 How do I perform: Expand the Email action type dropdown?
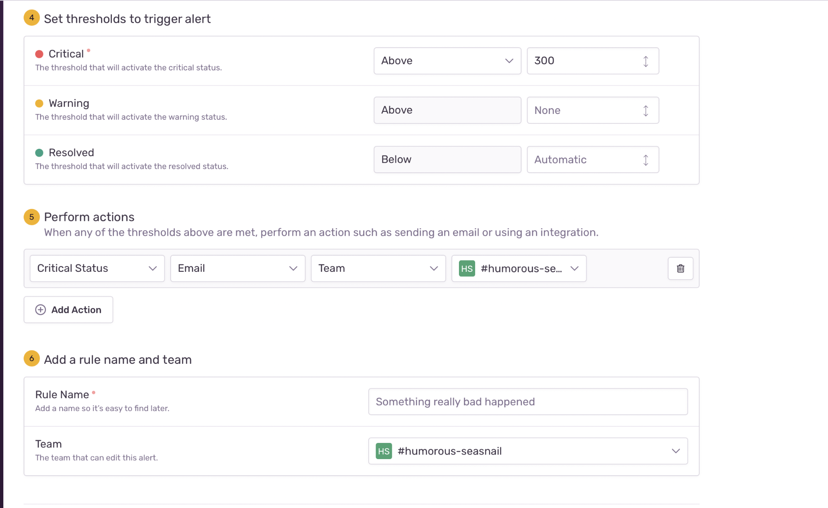(237, 269)
